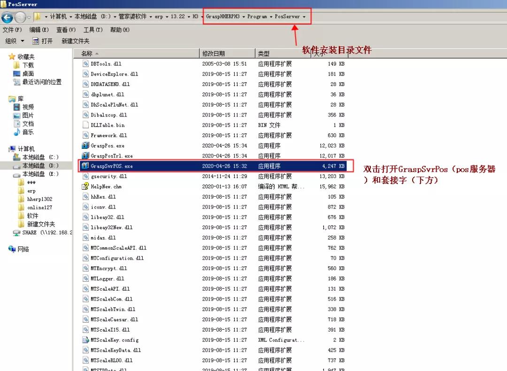The image size is (507, 371).
Task: Click the Back navigation arrow button
Action: click(8, 17)
